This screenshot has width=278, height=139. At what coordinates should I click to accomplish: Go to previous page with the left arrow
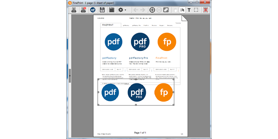136,10
